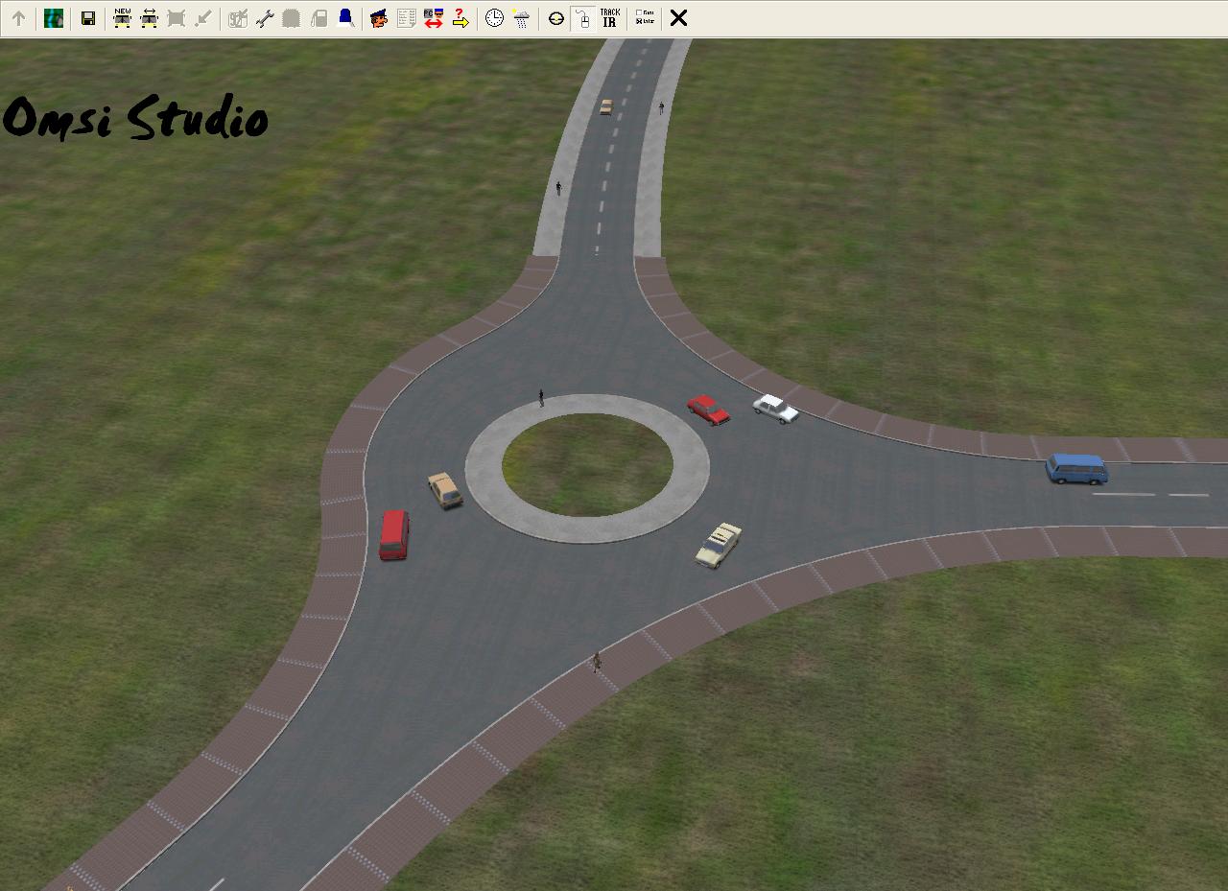1228x891 pixels.
Task: Select the steering wheel input icon
Action: pos(555,18)
